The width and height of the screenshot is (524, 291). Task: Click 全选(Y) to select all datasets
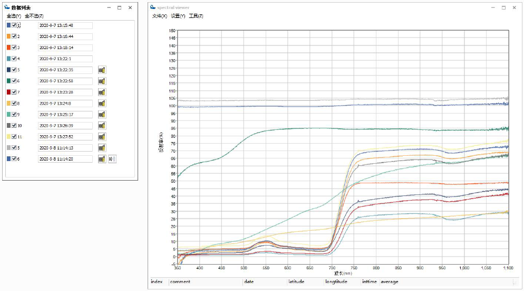point(13,16)
